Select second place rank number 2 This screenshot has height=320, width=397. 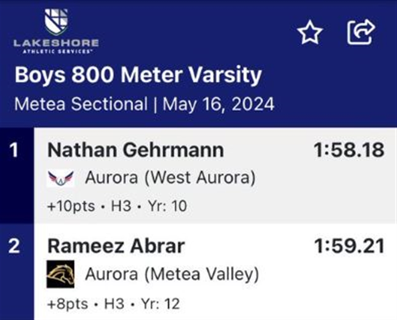pos(14,246)
